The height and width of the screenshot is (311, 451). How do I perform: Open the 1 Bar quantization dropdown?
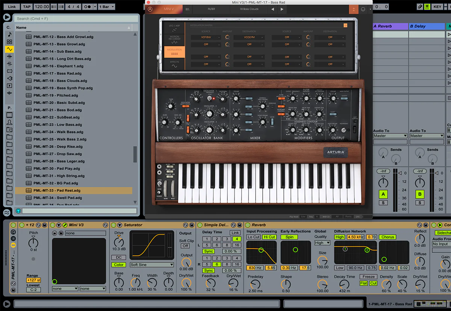[106, 7]
